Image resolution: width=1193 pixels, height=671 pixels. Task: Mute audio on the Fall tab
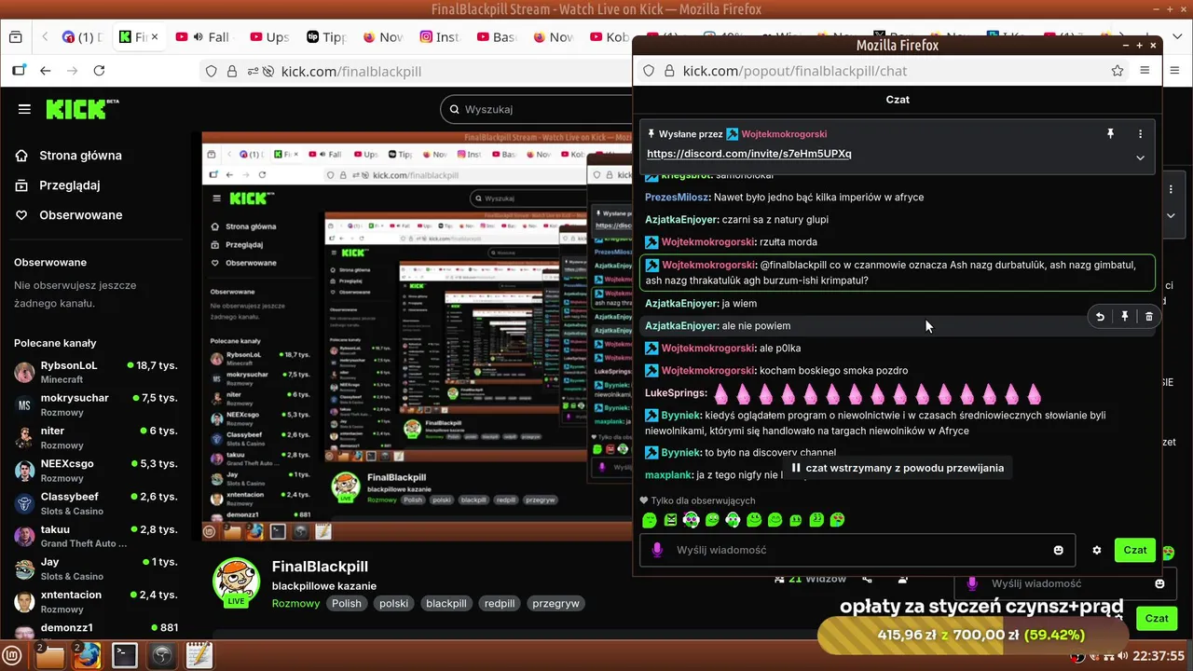tap(198, 37)
